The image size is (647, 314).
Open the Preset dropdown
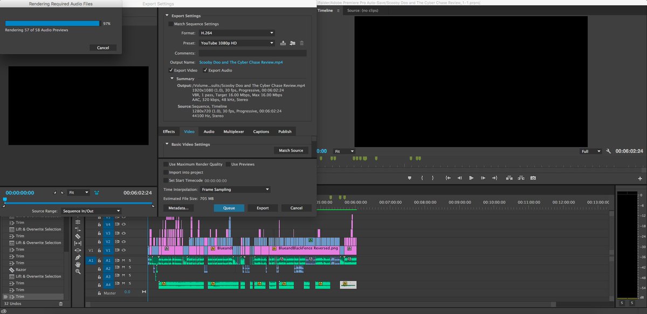click(x=236, y=43)
